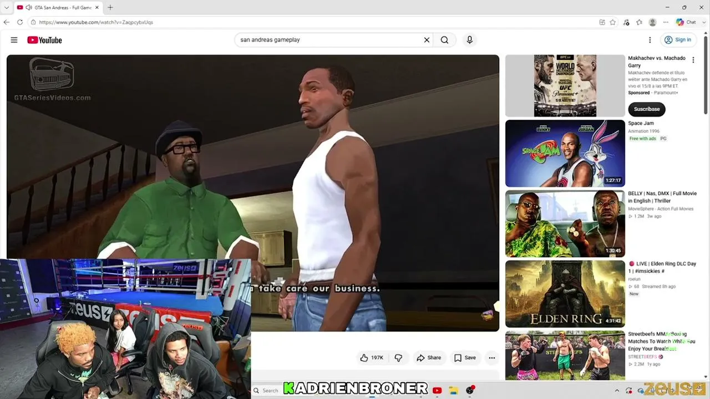Click the Sign in button
This screenshot has height=399, width=710.
tap(677, 40)
